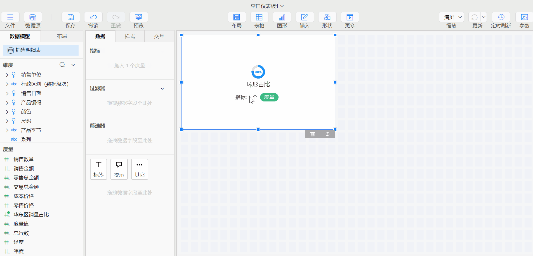This screenshot has width=533, height=256.
Task: Open the 更多 more components icon
Action: point(350,17)
